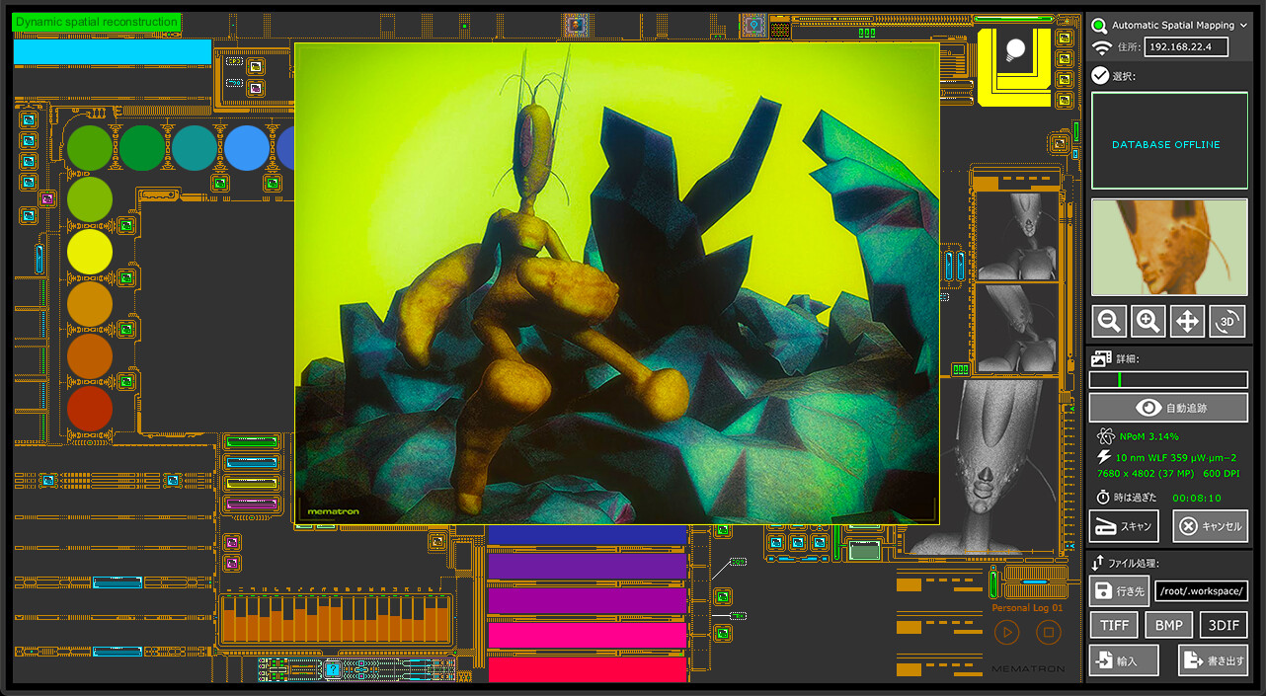Screen dimensions: 1266x696
Task: Click the zoom out magnifier icon
Action: pos(1110,321)
